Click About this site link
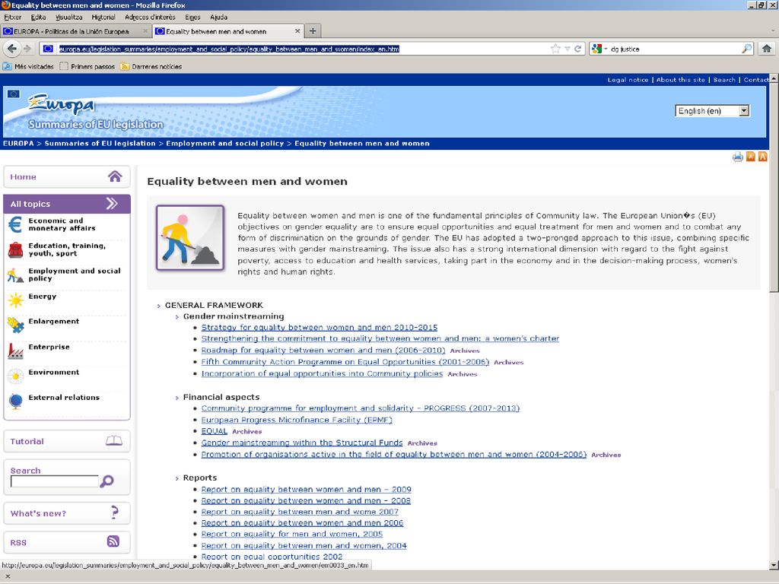The image size is (779, 584). tap(681, 79)
